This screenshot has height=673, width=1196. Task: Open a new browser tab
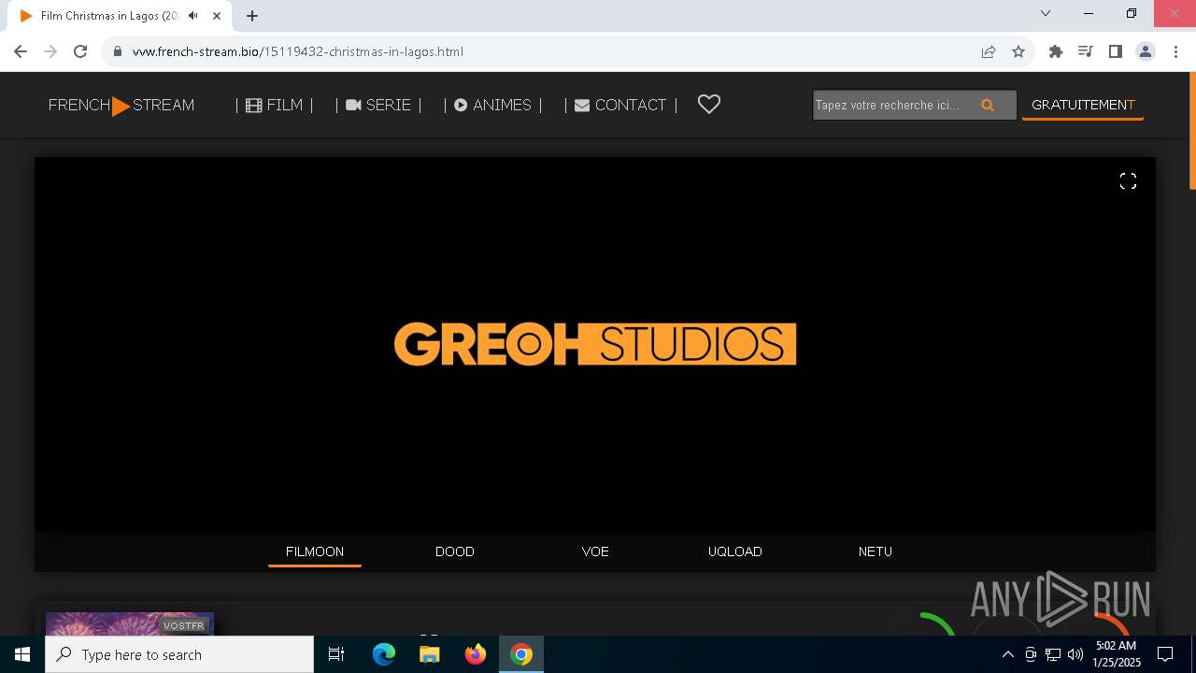(x=252, y=16)
